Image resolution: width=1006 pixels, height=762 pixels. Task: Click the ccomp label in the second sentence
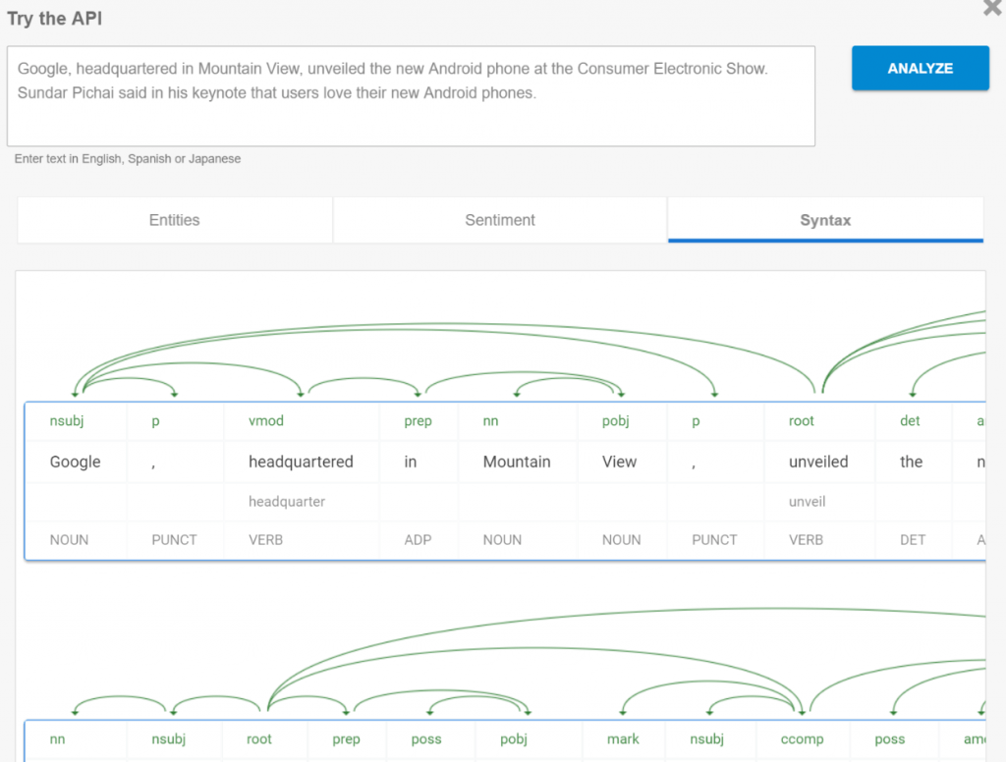click(x=805, y=739)
